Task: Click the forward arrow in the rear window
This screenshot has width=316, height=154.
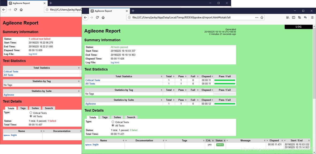Action: tap(10, 10)
